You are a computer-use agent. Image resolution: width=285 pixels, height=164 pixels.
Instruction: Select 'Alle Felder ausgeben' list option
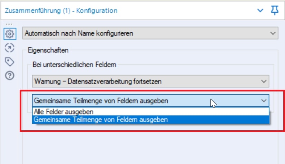pyautogui.click(x=63, y=112)
